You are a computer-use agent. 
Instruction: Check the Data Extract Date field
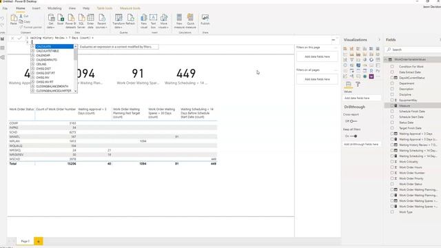[x=392, y=72]
